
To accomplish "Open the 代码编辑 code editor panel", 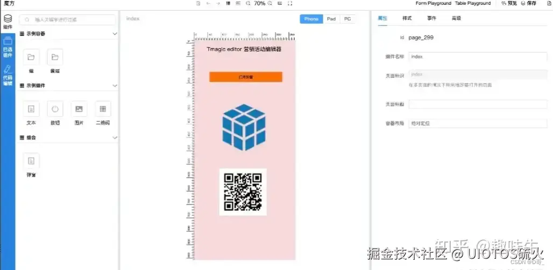I will 8,75.
